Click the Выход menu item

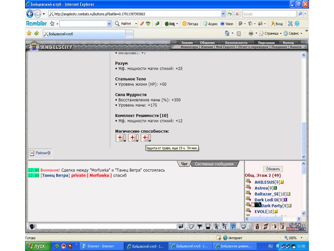288,43
